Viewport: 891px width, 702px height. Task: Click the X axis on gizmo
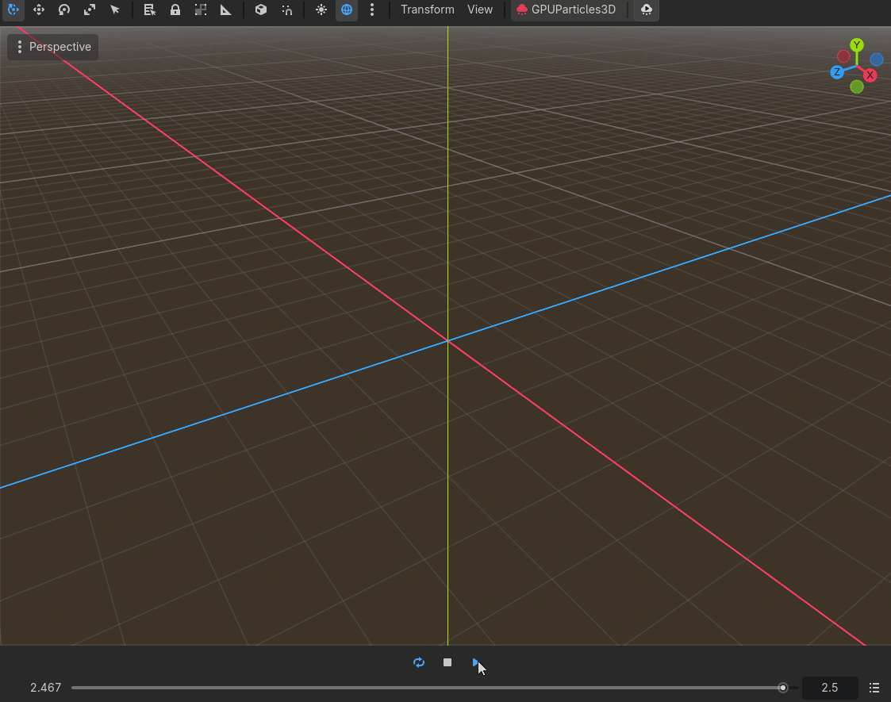tap(870, 75)
